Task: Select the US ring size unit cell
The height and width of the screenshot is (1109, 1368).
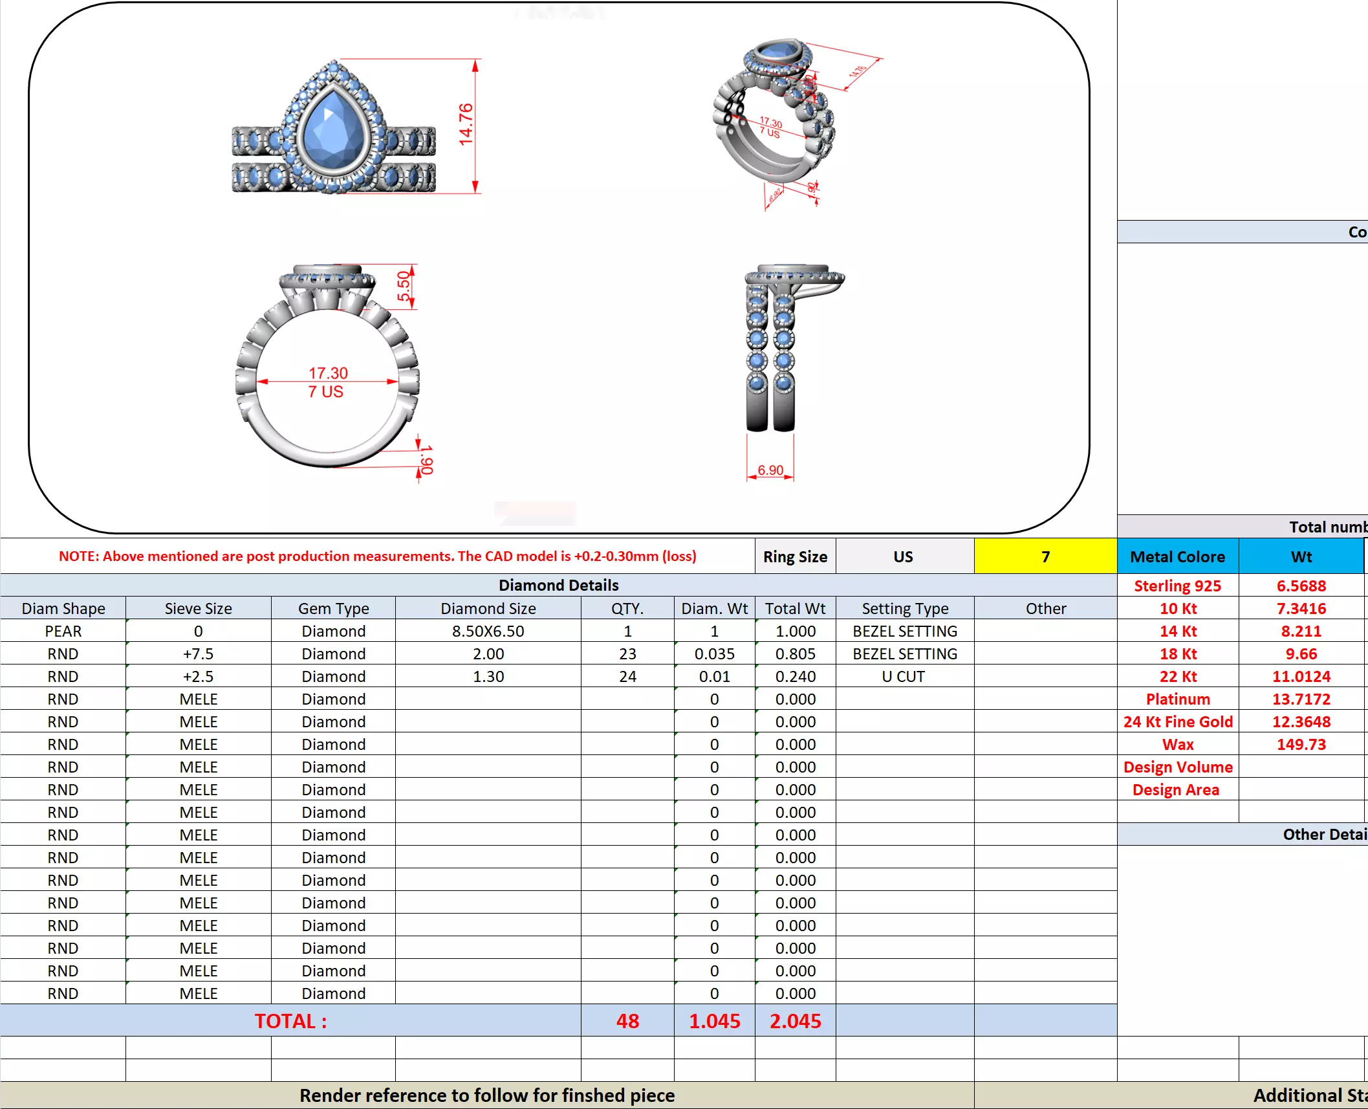Action: [x=904, y=556]
